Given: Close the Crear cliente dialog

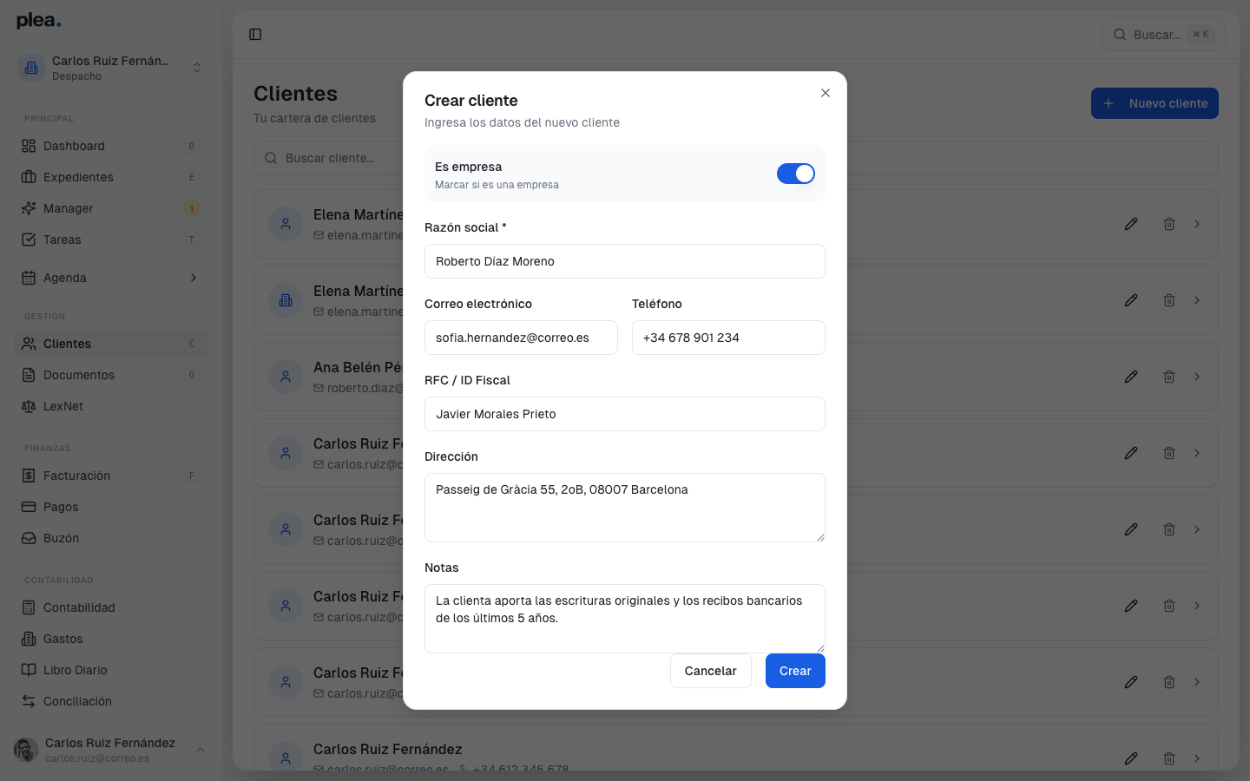Looking at the screenshot, I should [x=826, y=93].
